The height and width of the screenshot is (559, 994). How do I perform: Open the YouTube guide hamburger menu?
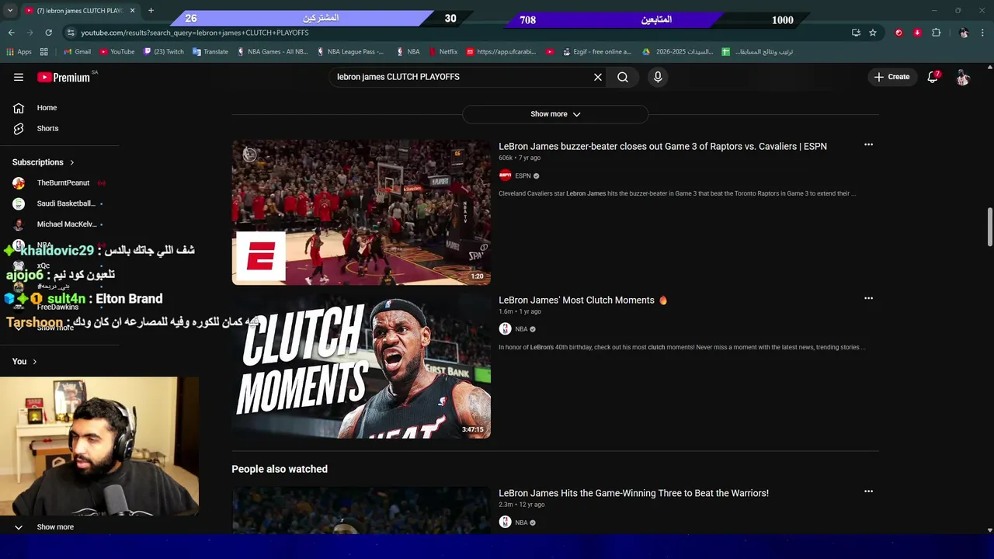[x=19, y=77]
